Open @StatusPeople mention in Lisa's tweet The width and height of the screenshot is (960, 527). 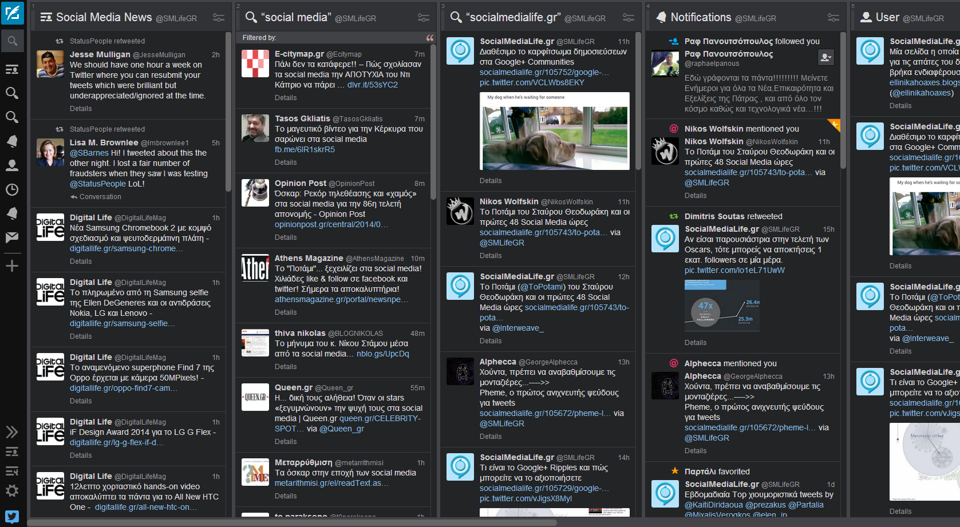98,184
